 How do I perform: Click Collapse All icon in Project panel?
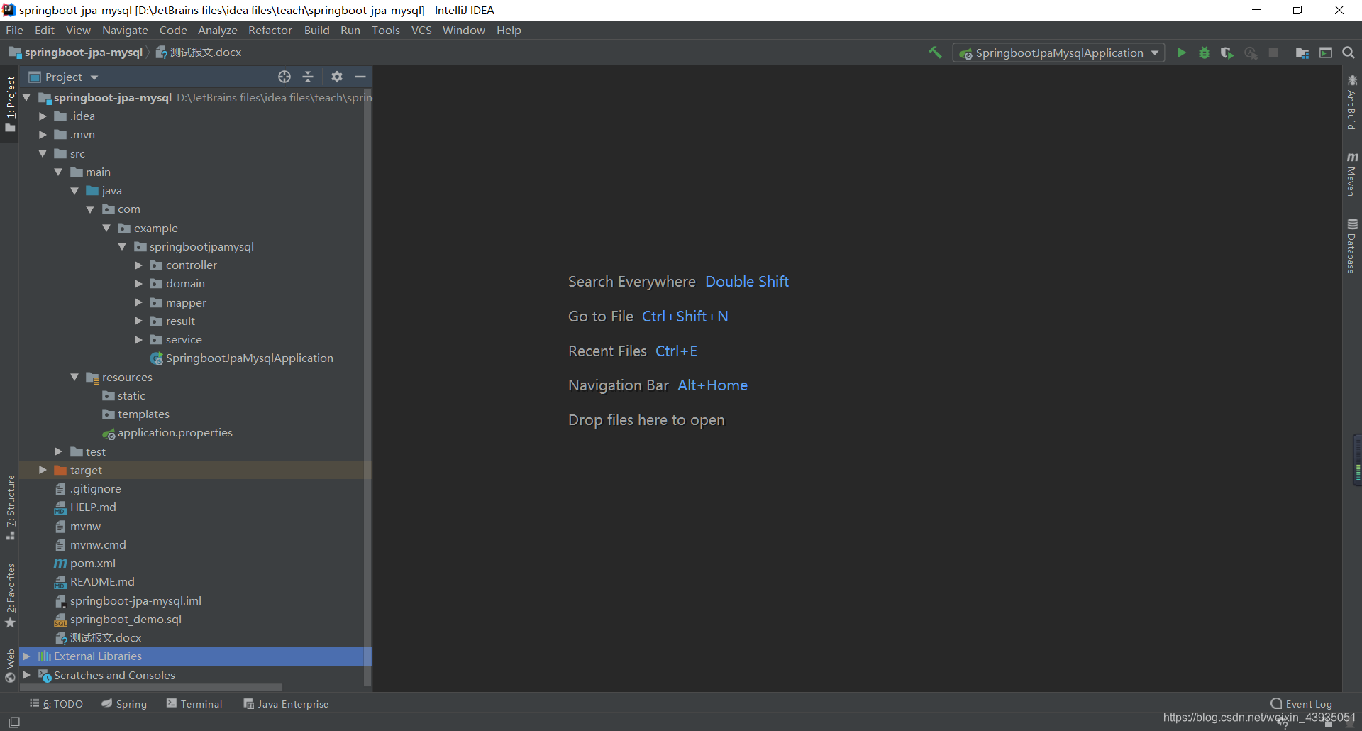click(308, 77)
